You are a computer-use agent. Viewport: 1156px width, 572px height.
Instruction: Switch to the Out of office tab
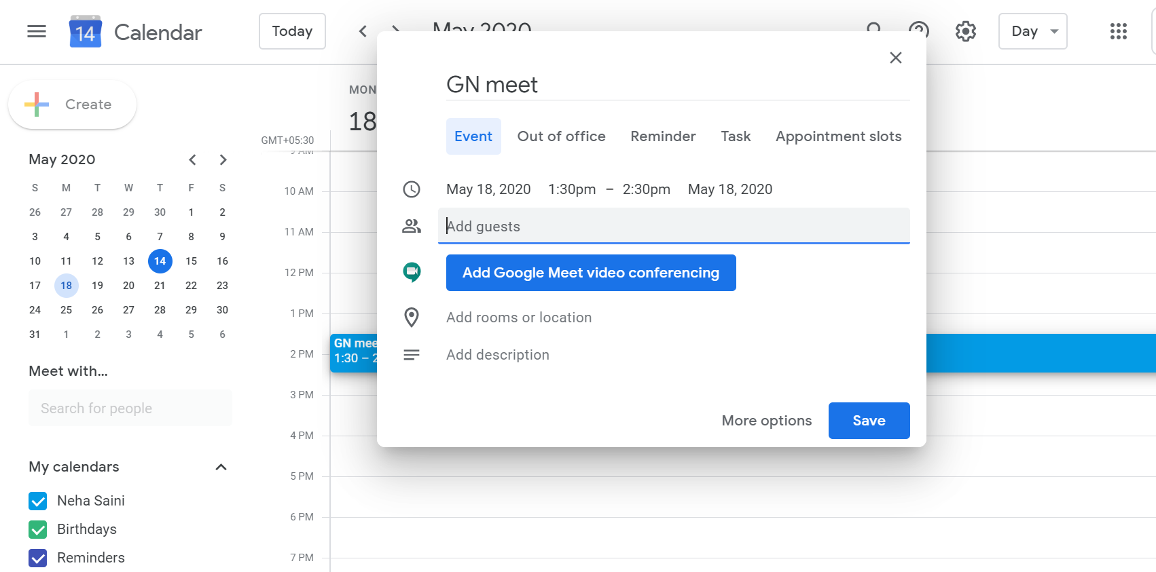(x=561, y=136)
